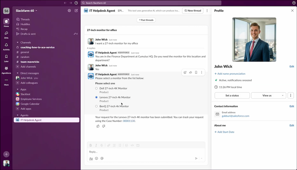The height and width of the screenshot is (170, 297).
Task: Open profile more options three-dot button
Action: [x=290, y=96]
